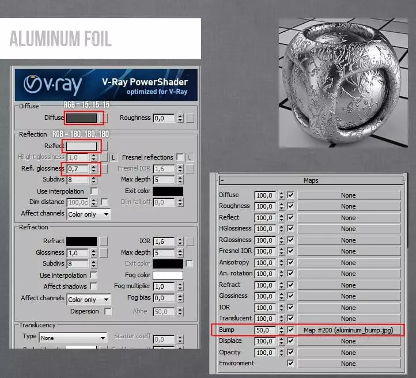Viewport: 416px width, 378px height.
Task: Open the Diffuse color swatch
Action: coord(81,118)
